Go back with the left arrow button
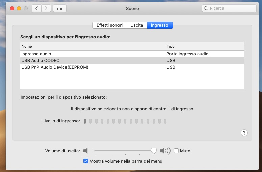Screen dimensions: 262x172 click(37, 8)
